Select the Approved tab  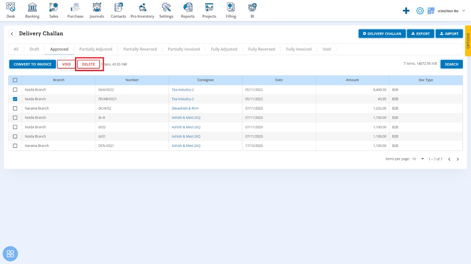[x=59, y=49]
